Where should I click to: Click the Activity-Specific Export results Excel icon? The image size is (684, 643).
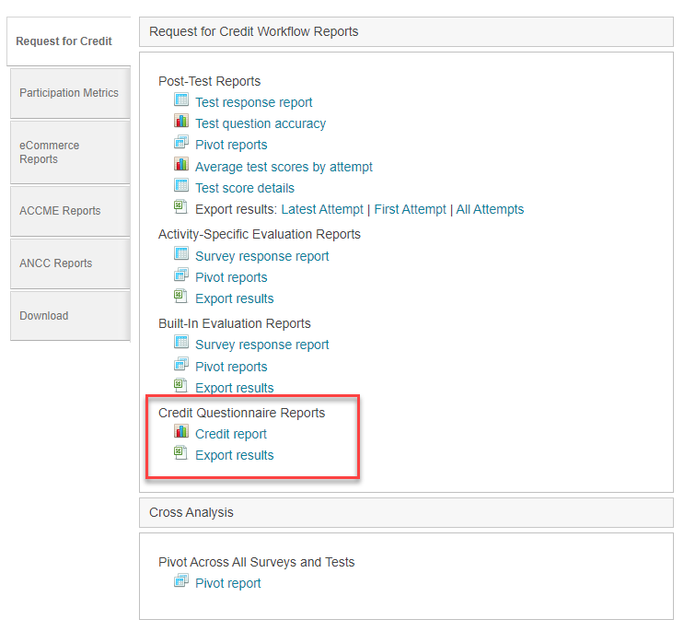click(x=180, y=296)
